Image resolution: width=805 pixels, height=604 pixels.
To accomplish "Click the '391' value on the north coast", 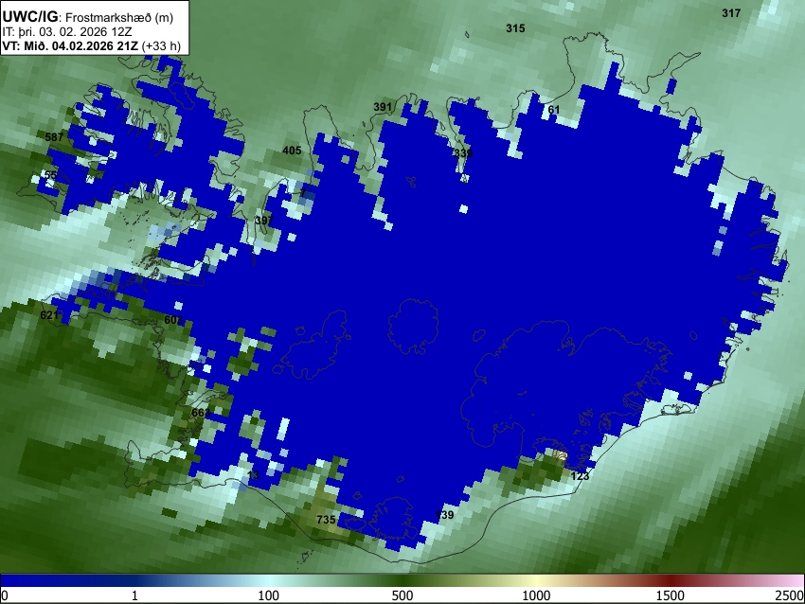I will [x=383, y=107].
